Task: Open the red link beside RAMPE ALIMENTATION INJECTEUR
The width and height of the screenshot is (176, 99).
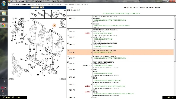Action: (x=87, y=33)
